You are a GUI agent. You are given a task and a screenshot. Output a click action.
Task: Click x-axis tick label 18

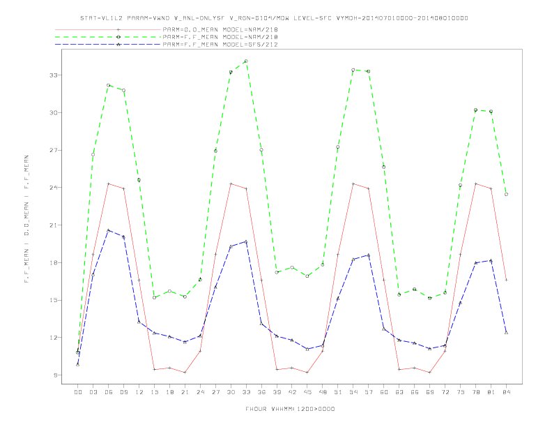coord(169,392)
